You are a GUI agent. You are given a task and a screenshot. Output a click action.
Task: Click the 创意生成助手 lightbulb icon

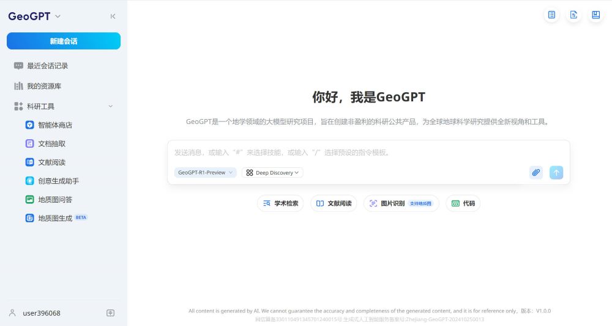click(29, 181)
